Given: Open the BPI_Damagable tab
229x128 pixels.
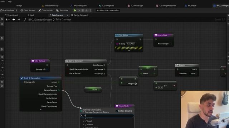Looking at the screenshot, I should 79,6.
